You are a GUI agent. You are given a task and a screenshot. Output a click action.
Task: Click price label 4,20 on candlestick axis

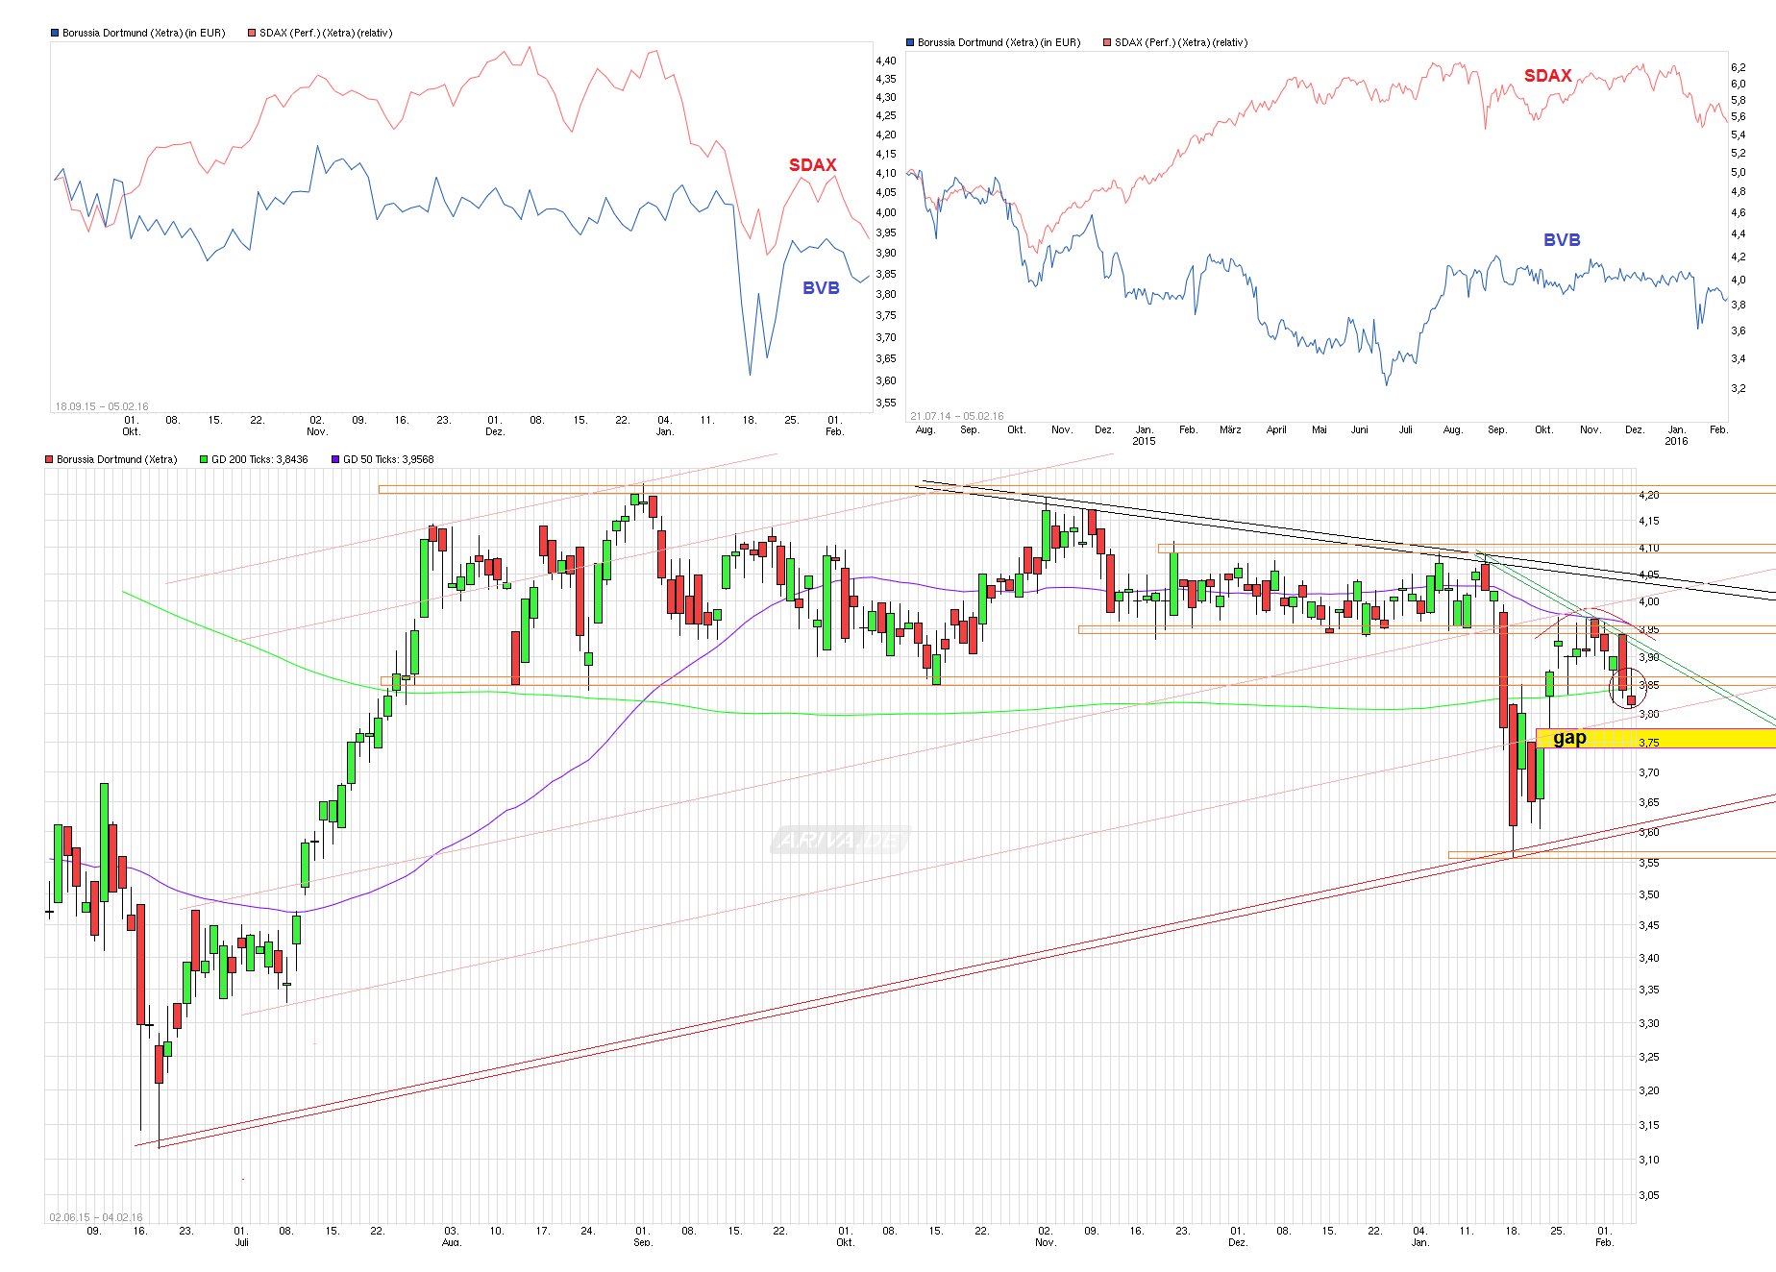pyautogui.click(x=1649, y=495)
